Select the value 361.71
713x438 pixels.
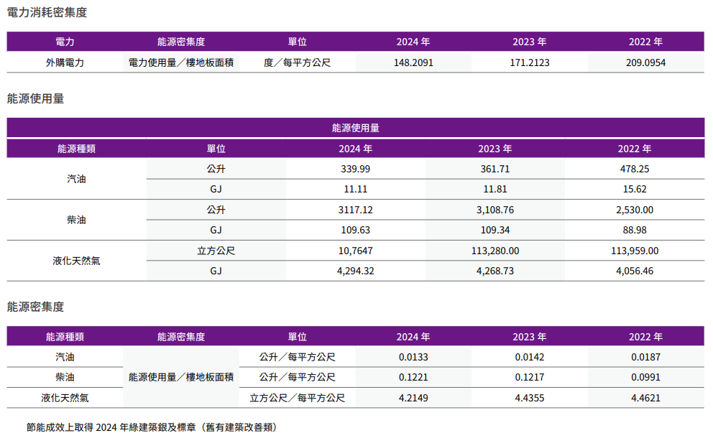[495, 169]
